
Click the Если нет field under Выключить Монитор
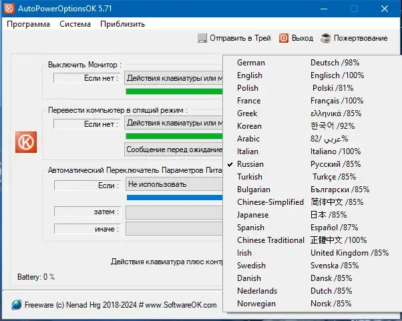[87, 78]
